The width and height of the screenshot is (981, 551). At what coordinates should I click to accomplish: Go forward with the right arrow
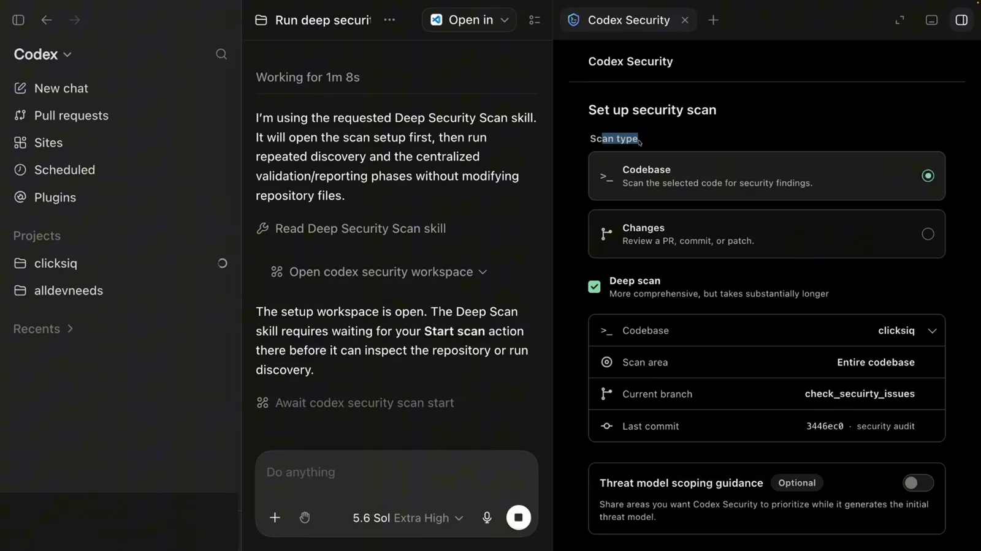point(75,20)
